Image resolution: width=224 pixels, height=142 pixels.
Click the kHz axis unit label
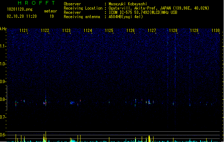pos(3,29)
